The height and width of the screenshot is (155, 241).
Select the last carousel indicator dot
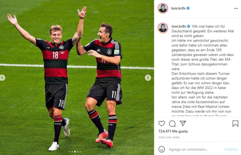(80, 152)
